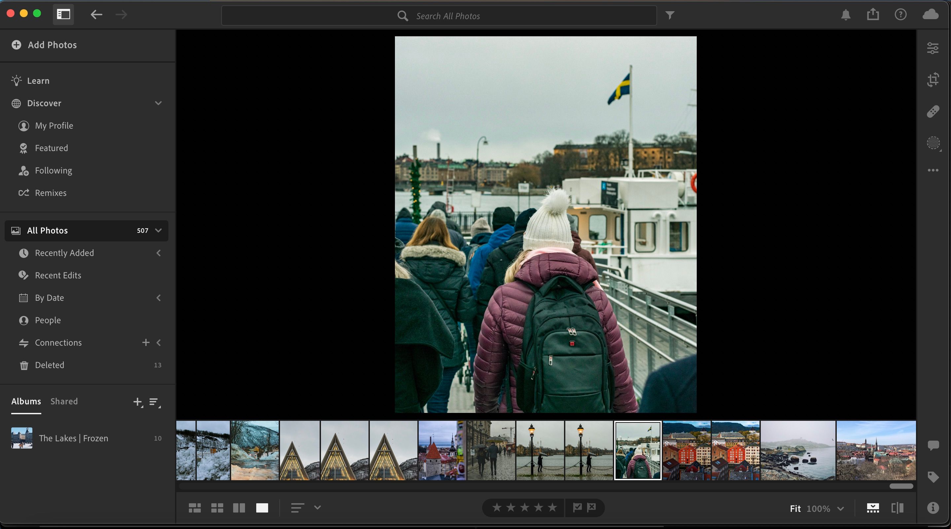Share the current photo

click(x=873, y=15)
